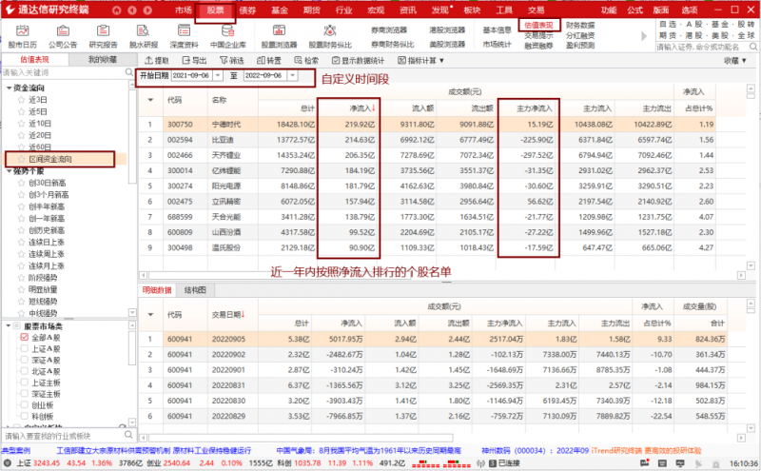This screenshot has height=471, width=761.
Task: Open end date 2022-09-06 dropdown arrow
Action: [292, 76]
